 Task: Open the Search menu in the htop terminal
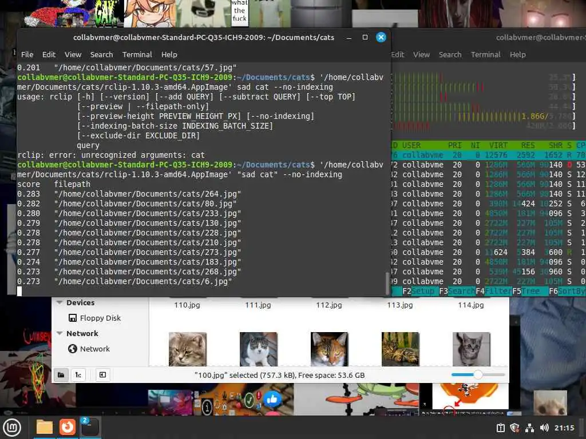tap(450, 54)
